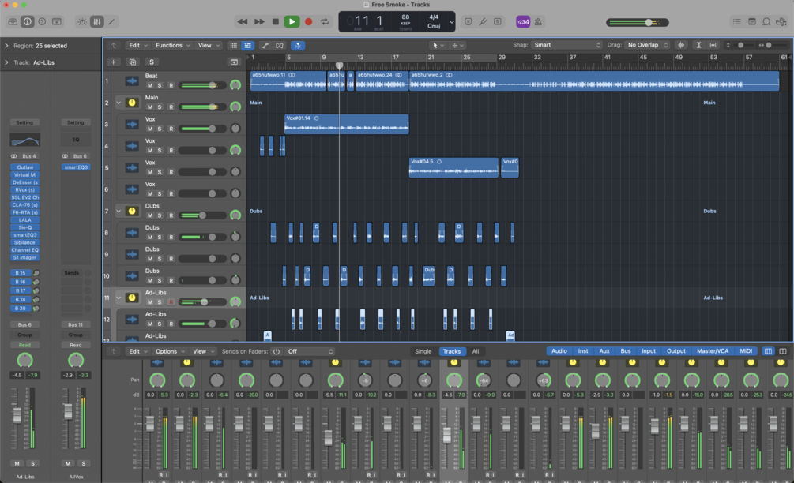
Task: Click the Rewind transport button
Action: (243, 22)
